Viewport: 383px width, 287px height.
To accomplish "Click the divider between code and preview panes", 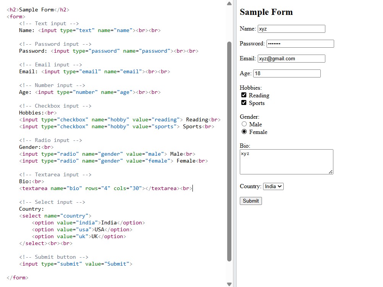I will (235, 143).
